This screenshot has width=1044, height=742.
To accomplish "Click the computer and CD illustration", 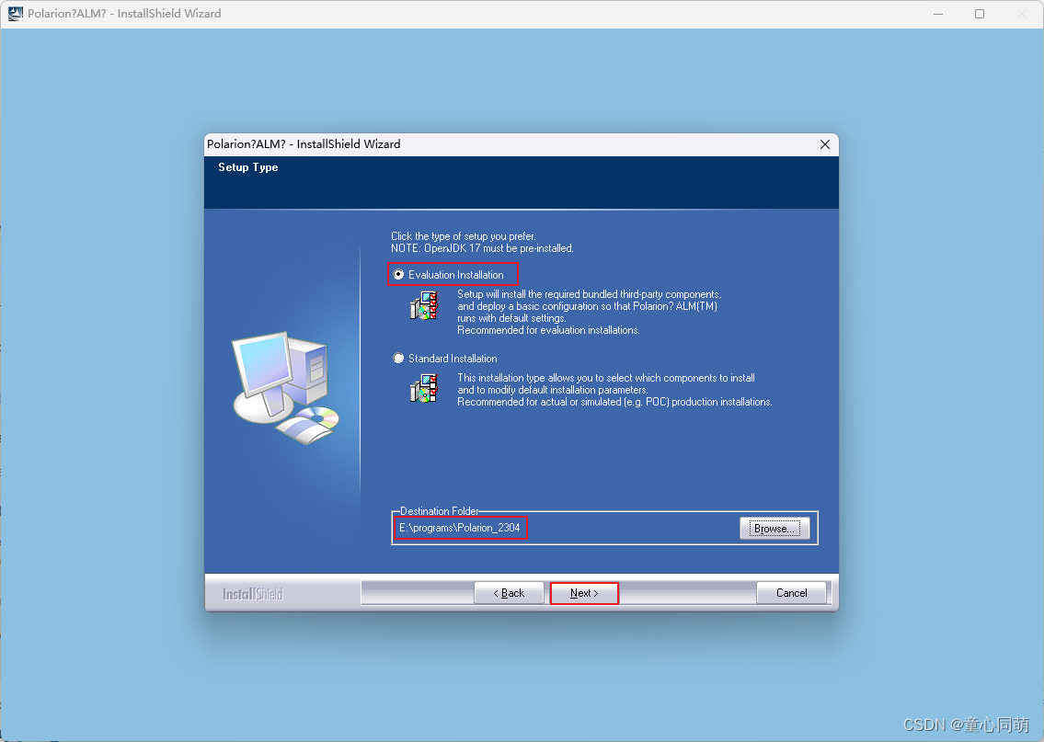I will 286,387.
